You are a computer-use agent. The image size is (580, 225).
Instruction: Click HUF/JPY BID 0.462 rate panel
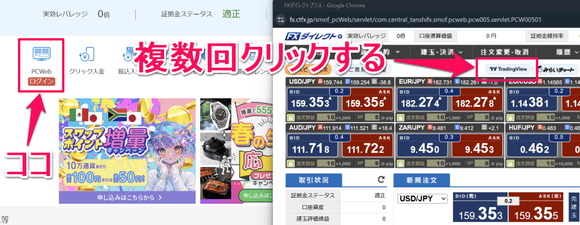pos(532,145)
